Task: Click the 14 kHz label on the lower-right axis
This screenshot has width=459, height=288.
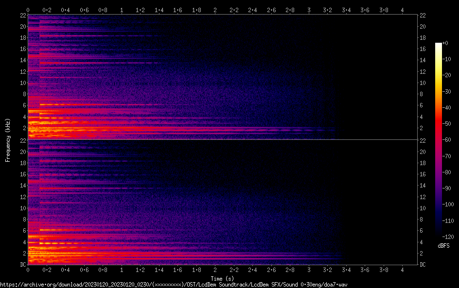Action: tap(423, 186)
